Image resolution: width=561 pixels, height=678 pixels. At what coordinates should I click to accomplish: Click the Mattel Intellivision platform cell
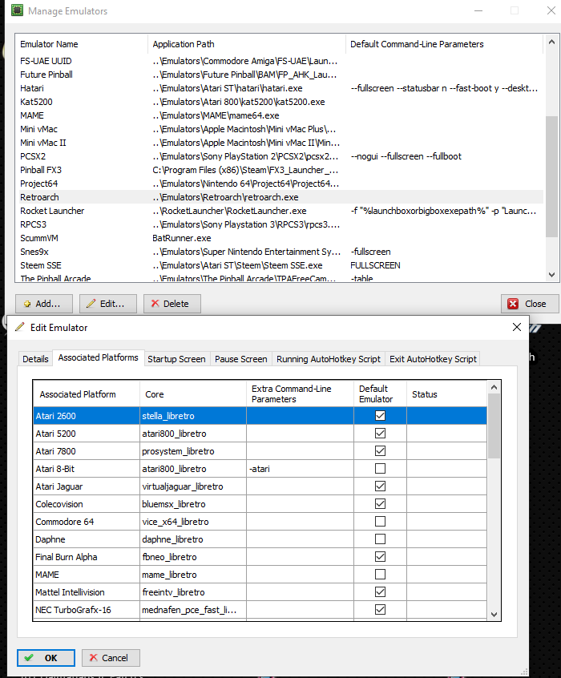[x=87, y=592]
